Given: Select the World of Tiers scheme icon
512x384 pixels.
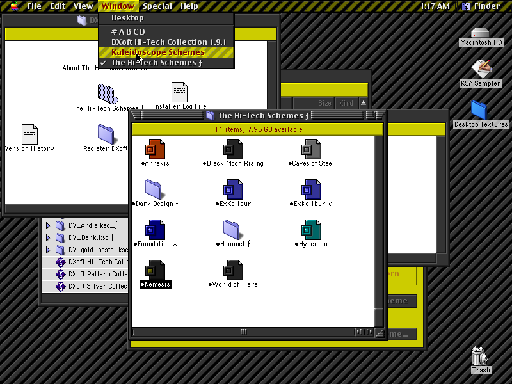Looking at the screenshot, I should coord(233,269).
